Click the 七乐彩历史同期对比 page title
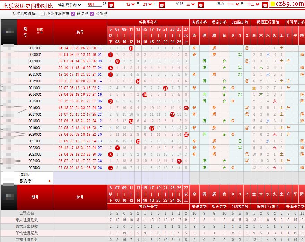Viewport: 305px width, 242px height. [x=28, y=5]
